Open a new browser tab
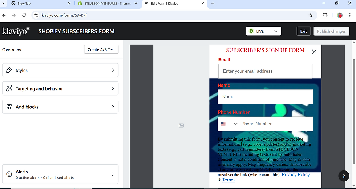356x189 pixels. [x=213, y=3]
